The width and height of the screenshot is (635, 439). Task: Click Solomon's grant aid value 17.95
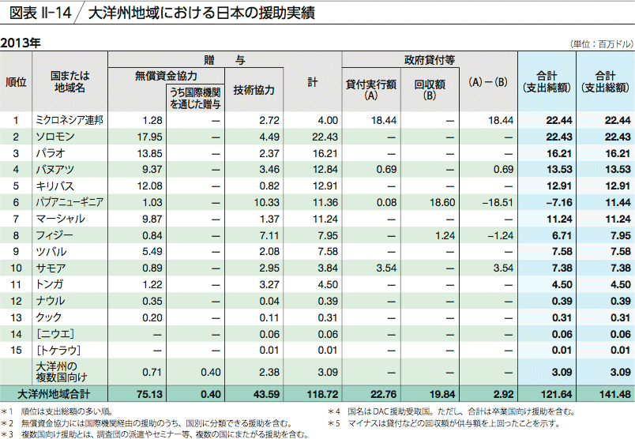pos(150,137)
